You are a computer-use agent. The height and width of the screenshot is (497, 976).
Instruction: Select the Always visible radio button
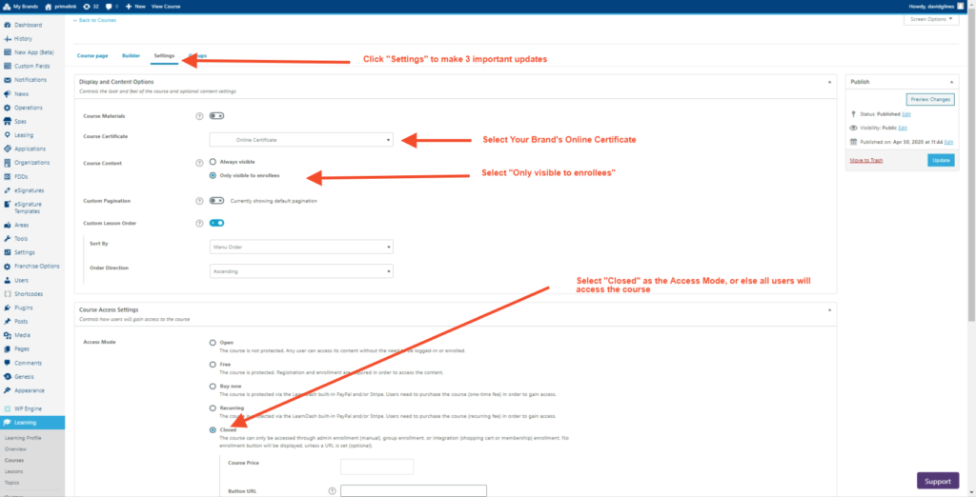(x=213, y=162)
